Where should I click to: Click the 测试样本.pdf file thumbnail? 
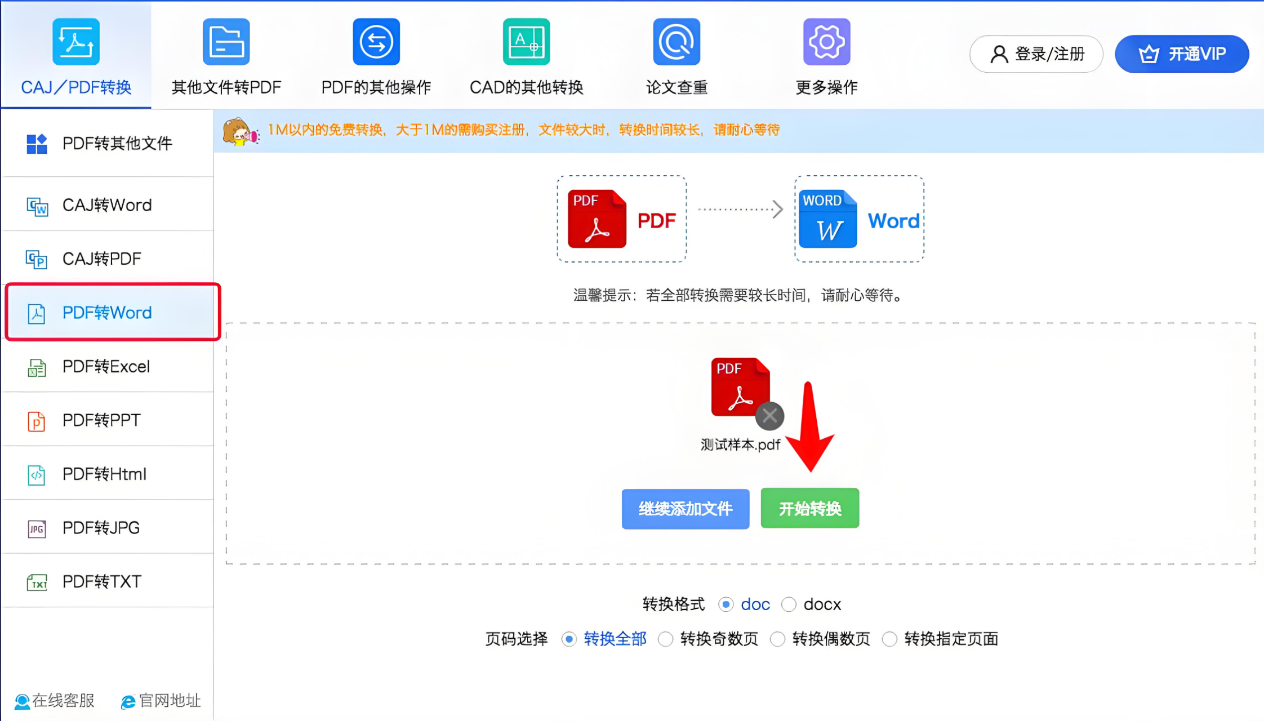(740, 388)
